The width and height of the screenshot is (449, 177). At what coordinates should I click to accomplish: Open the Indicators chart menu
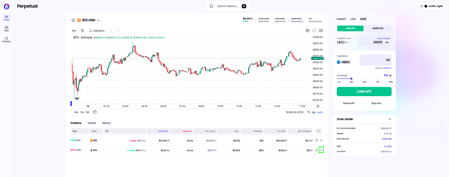point(96,31)
